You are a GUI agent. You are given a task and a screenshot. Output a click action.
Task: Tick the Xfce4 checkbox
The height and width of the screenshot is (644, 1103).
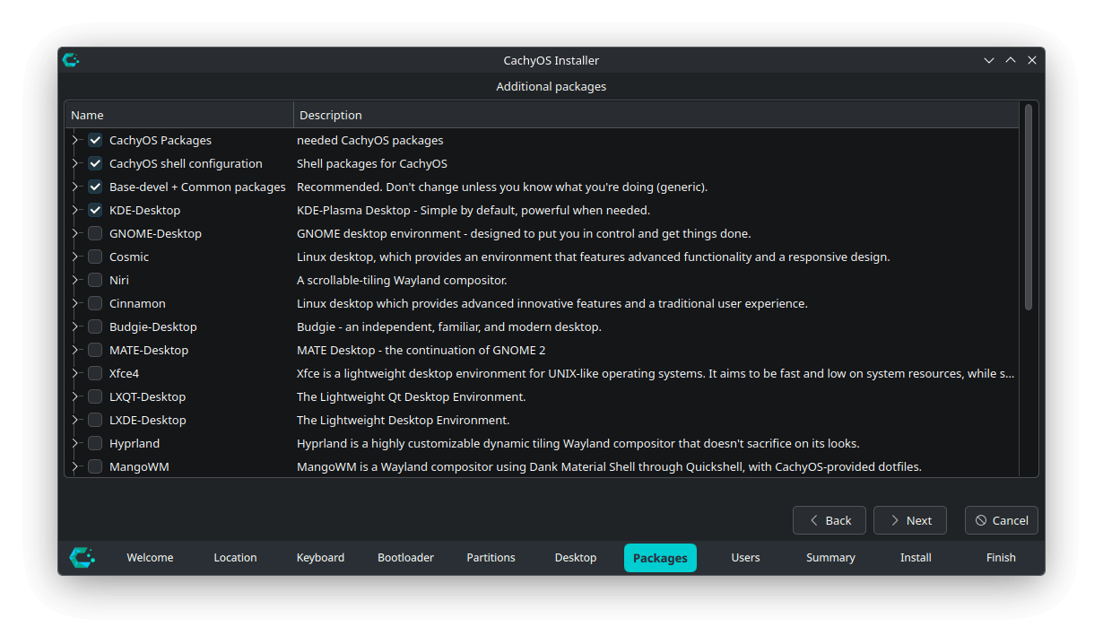pyautogui.click(x=95, y=373)
